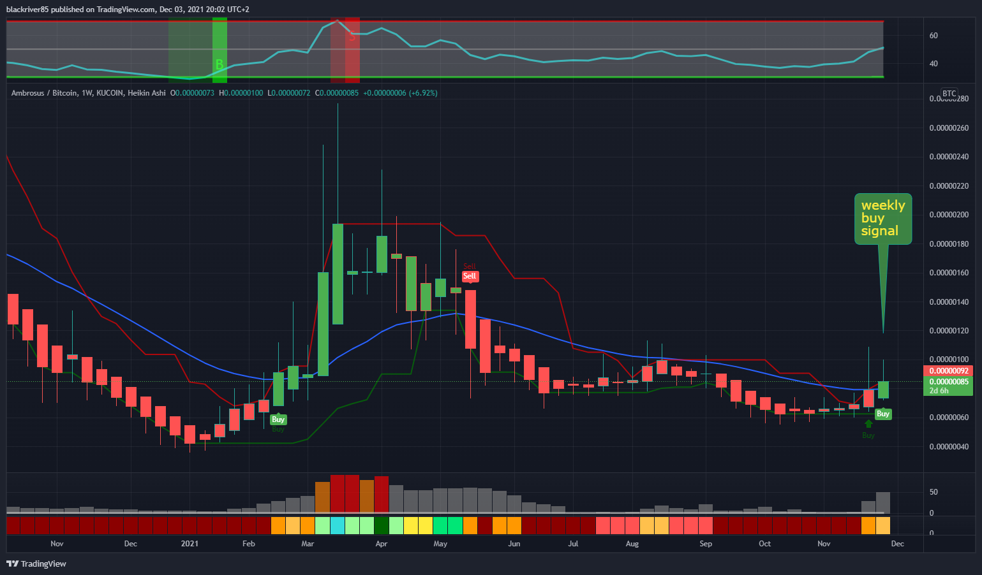Click the Jul label on time axis
982x575 pixels.
coord(573,544)
